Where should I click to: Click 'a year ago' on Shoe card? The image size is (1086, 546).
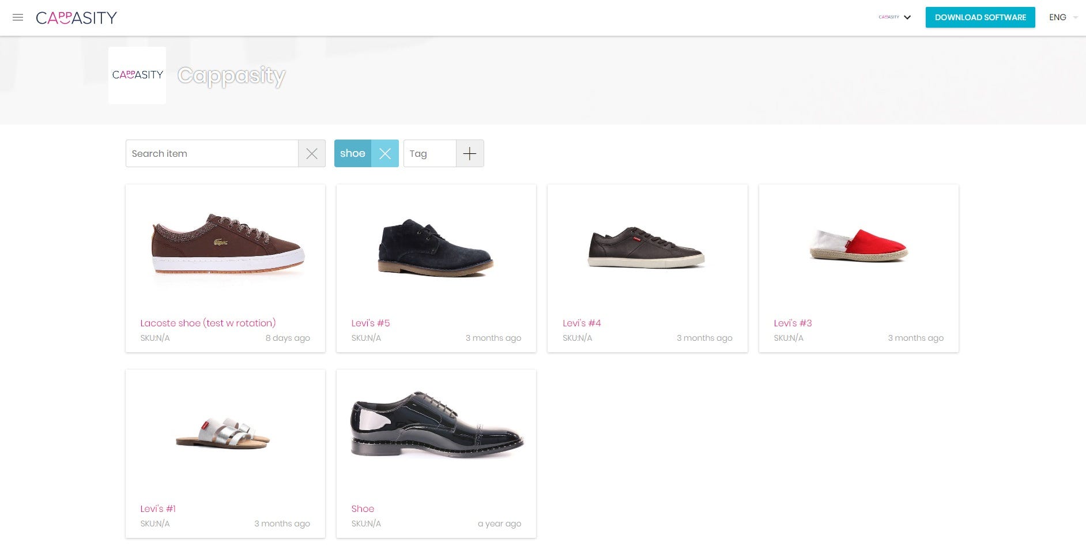499,524
